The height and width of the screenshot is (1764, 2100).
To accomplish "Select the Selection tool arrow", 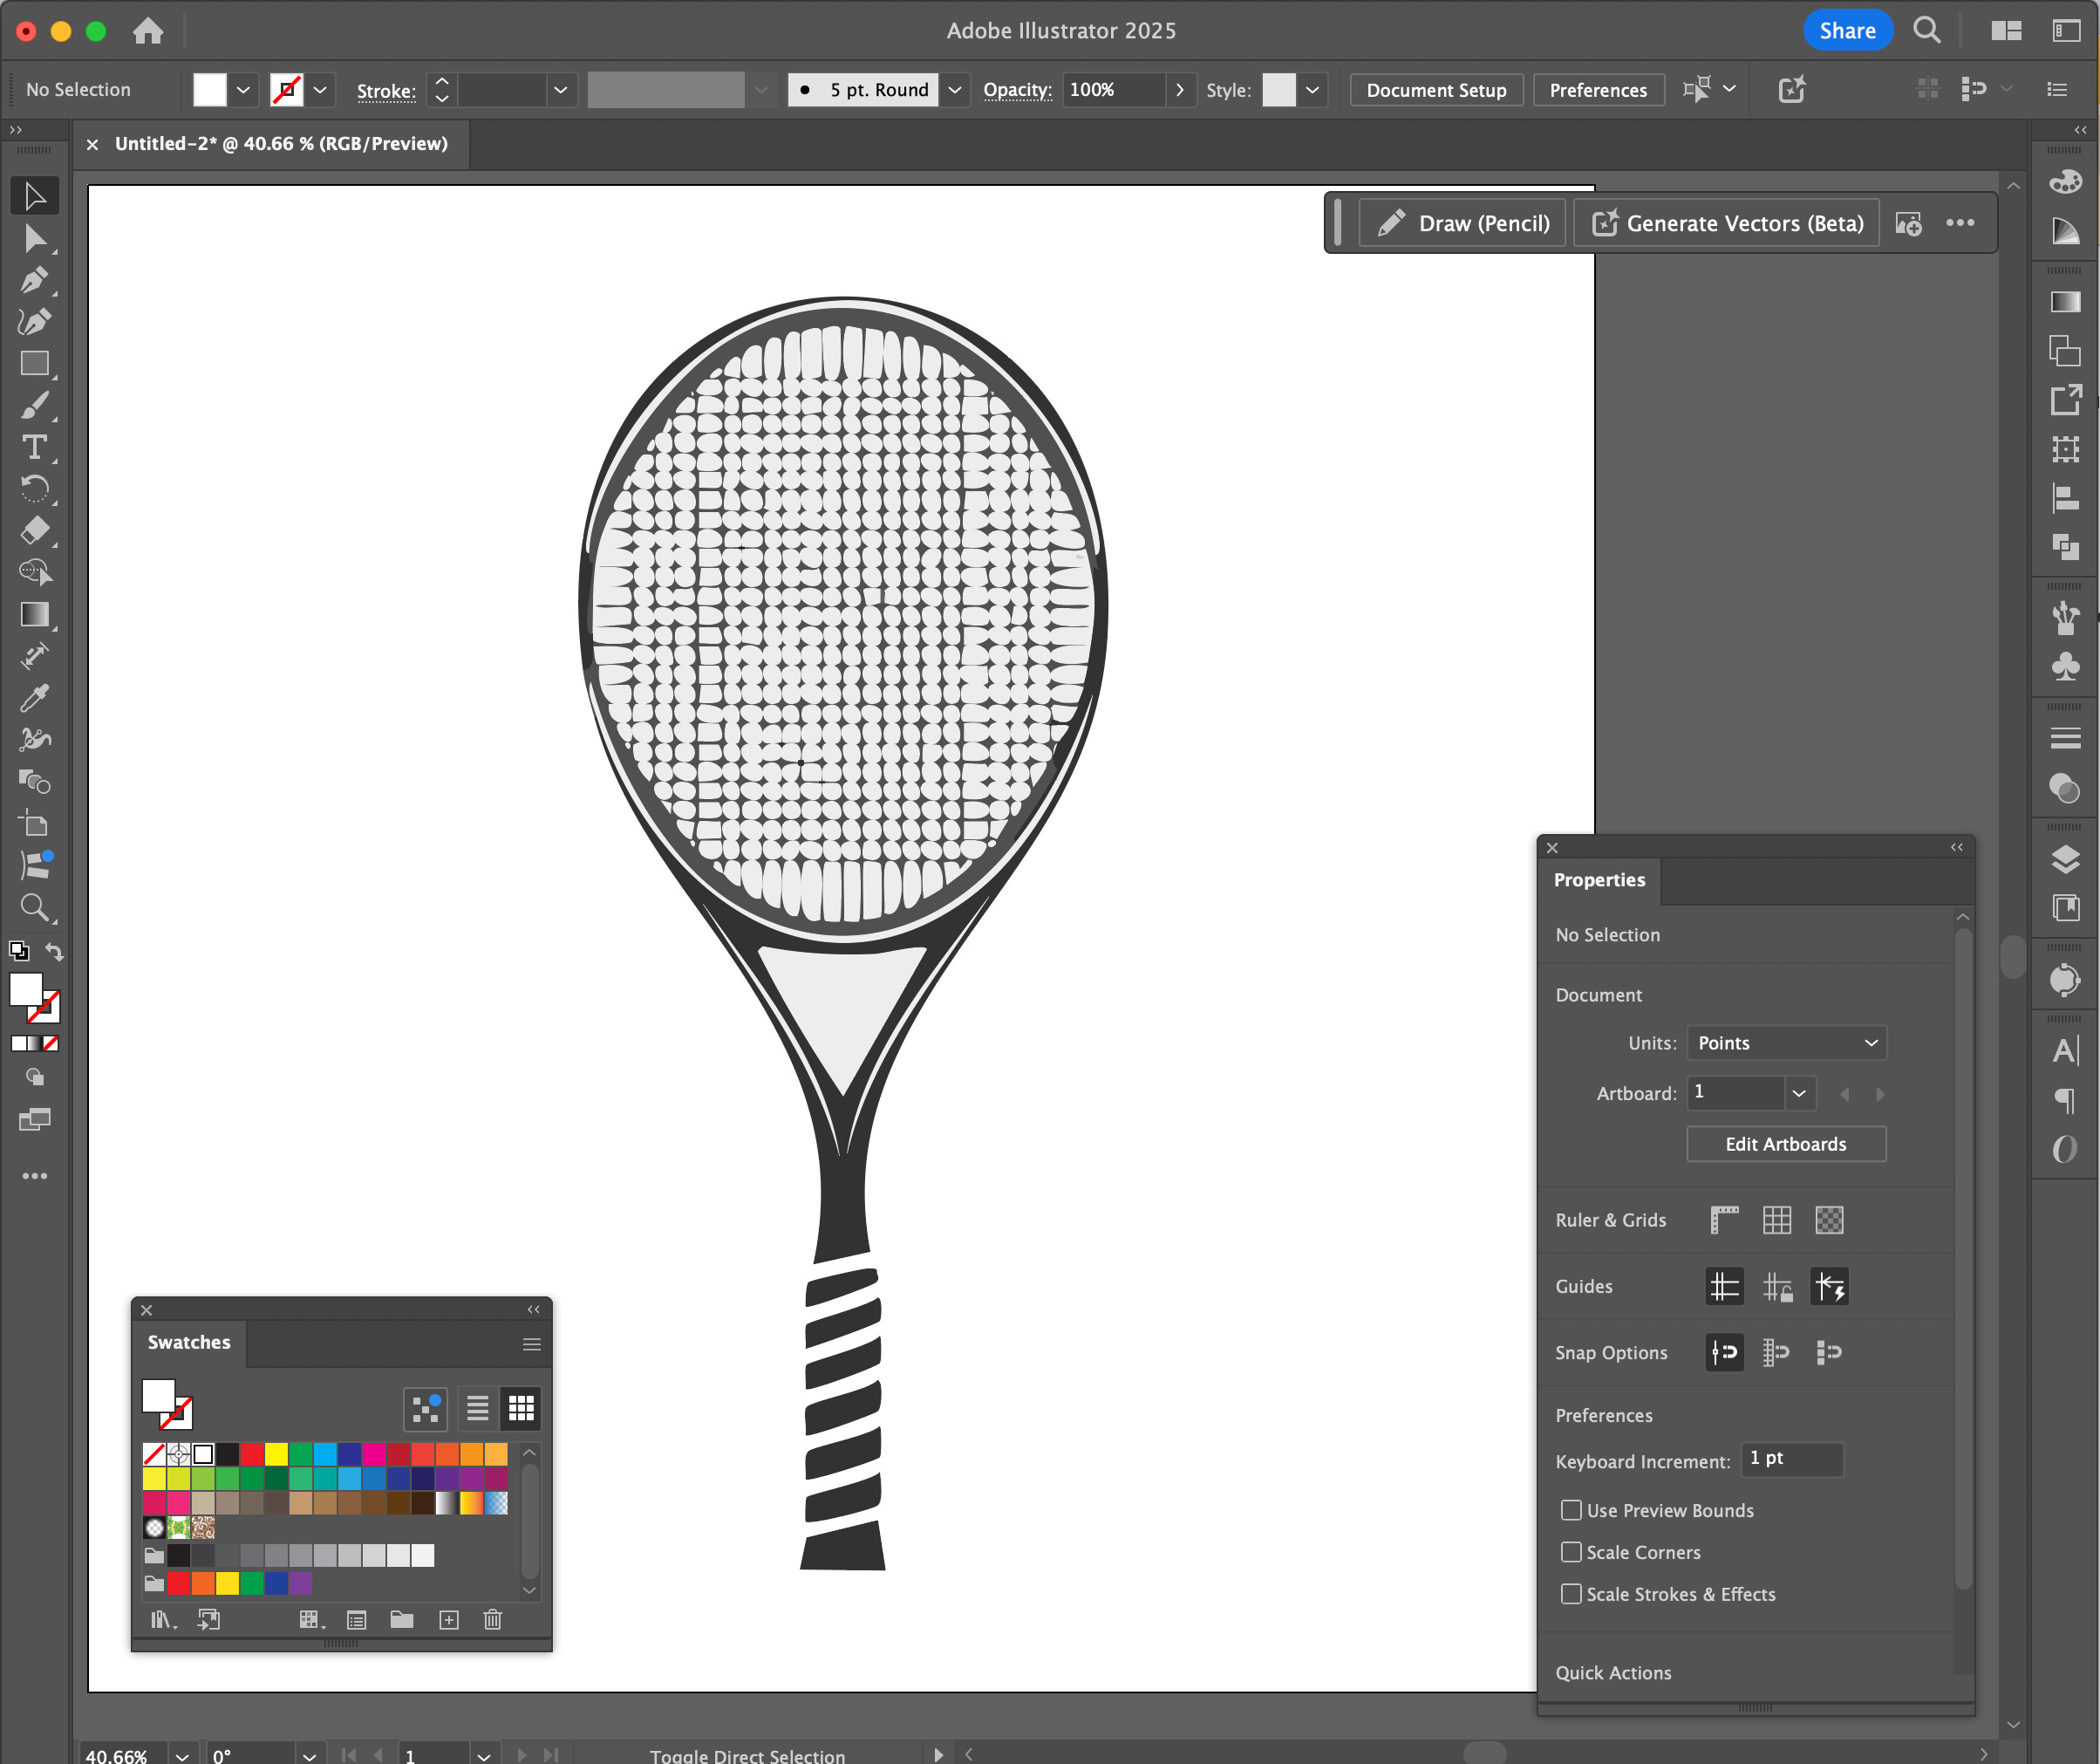I will 34,196.
